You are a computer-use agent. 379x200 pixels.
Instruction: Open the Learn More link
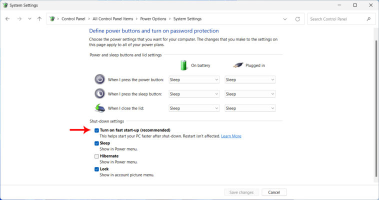tap(231, 136)
